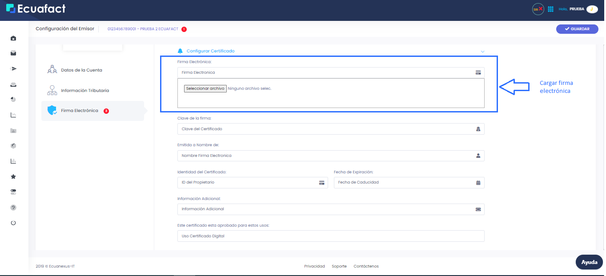
Task: Click the Ayuda button
Action: coord(589,262)
